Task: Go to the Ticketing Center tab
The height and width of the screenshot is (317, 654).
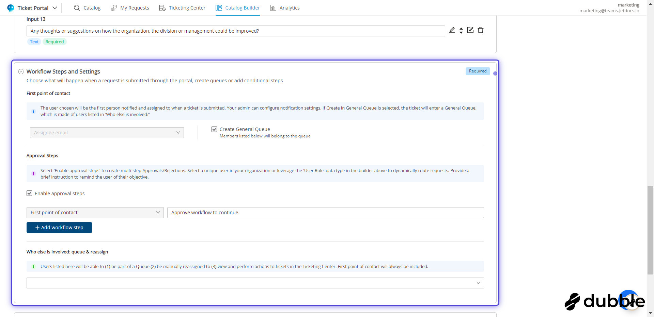Action: [182, 8]
